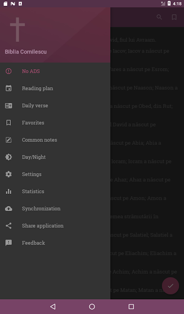Image resolution: width=184 pixels, height=314 pixels.
Task: Click the Settings gear icon
Action: (x=8, y=174)
